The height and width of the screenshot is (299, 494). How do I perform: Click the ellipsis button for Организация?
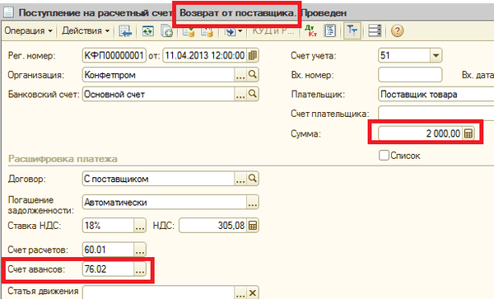pyautogui.click(x=240, y=75)
